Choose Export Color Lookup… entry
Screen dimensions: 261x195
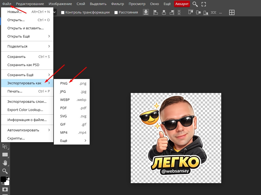(27, 110)
